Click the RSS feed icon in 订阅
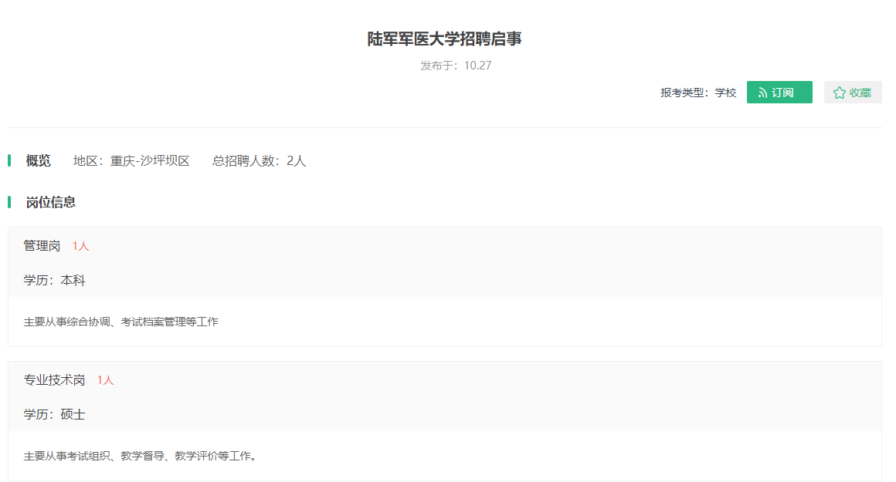Viewport: 896px width, 482px height. point(762,93)
